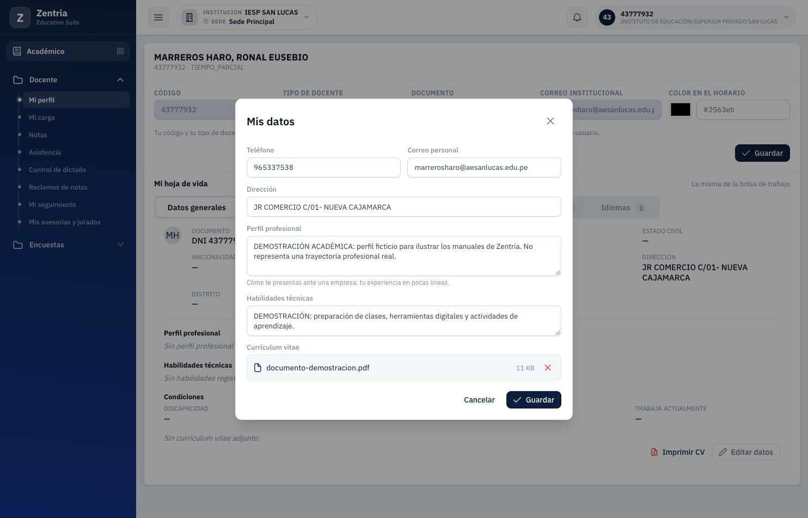The image size is (808, 518).
Task: Click Guardar in the Mis datos dialog
Action: (x=534, y=400)
